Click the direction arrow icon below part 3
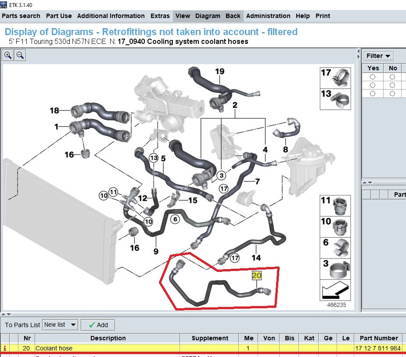Image resolution: width=406 pixels, height=357 pixels. [x=335, y=290]
